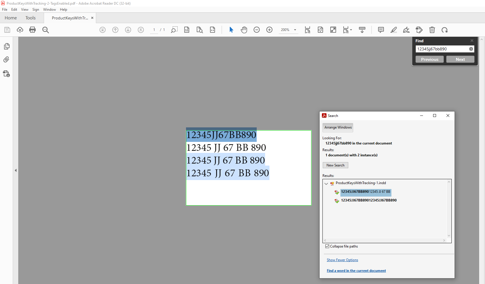Switch to the Tools tab

(x=30, y=18)
